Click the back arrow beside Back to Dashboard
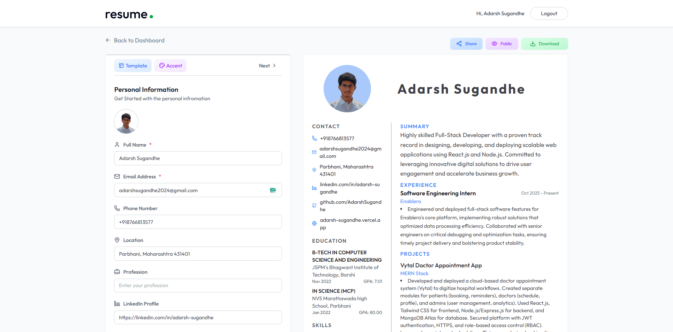This screenshot has width=673, height=332. click(108, 40)
